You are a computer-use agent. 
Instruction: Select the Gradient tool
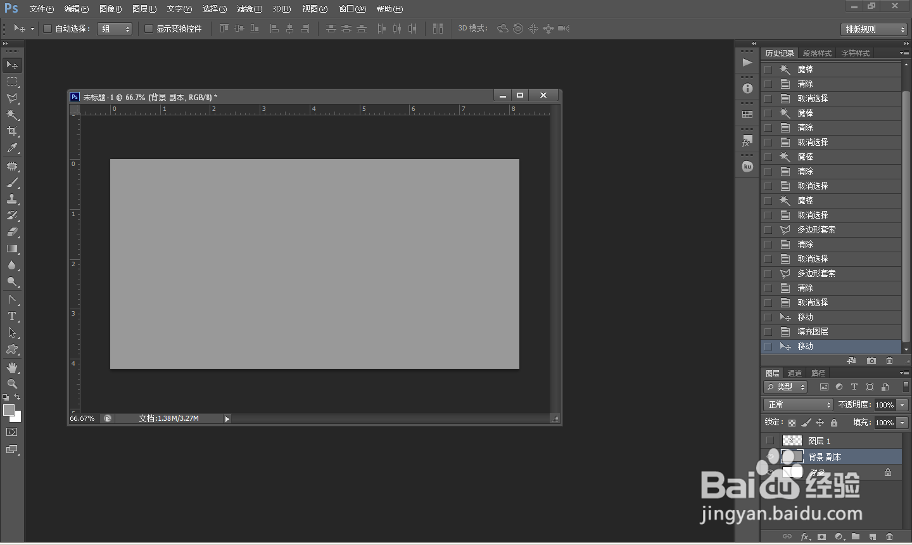click(12, 248)
